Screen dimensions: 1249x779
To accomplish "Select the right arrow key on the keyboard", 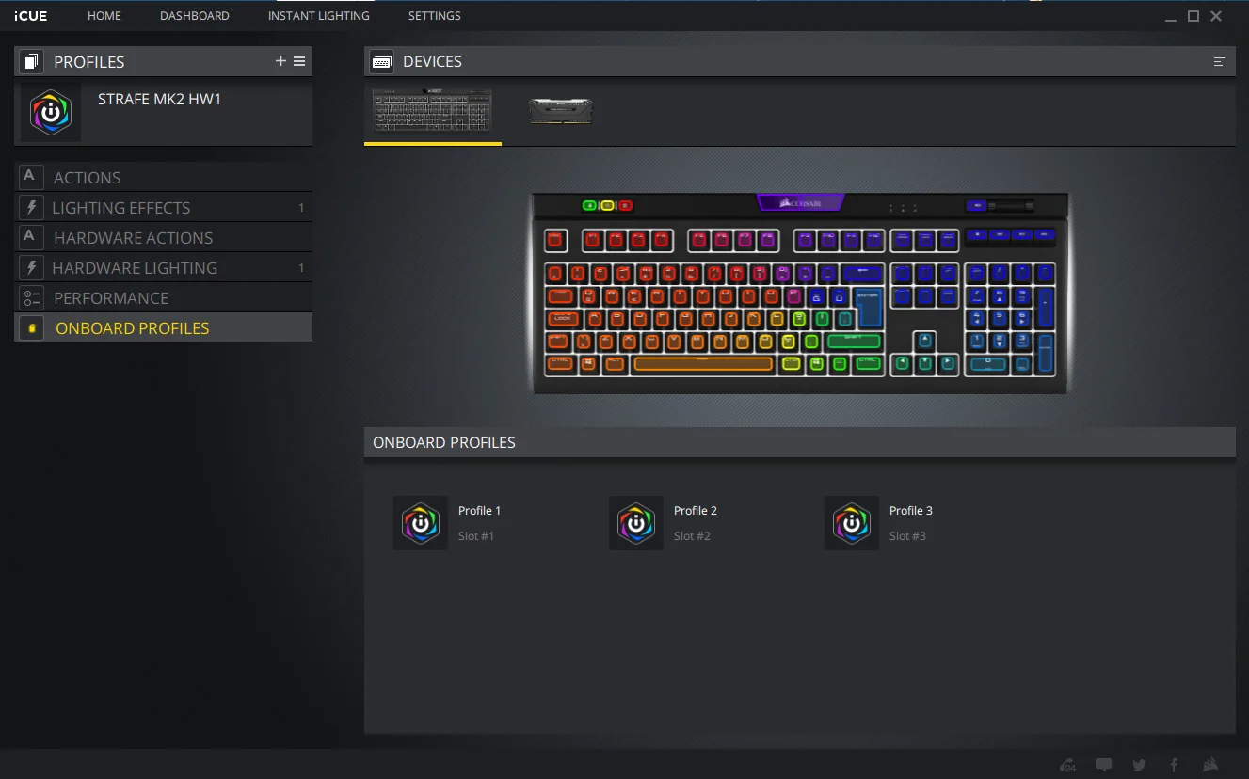I will coord(948,363).
